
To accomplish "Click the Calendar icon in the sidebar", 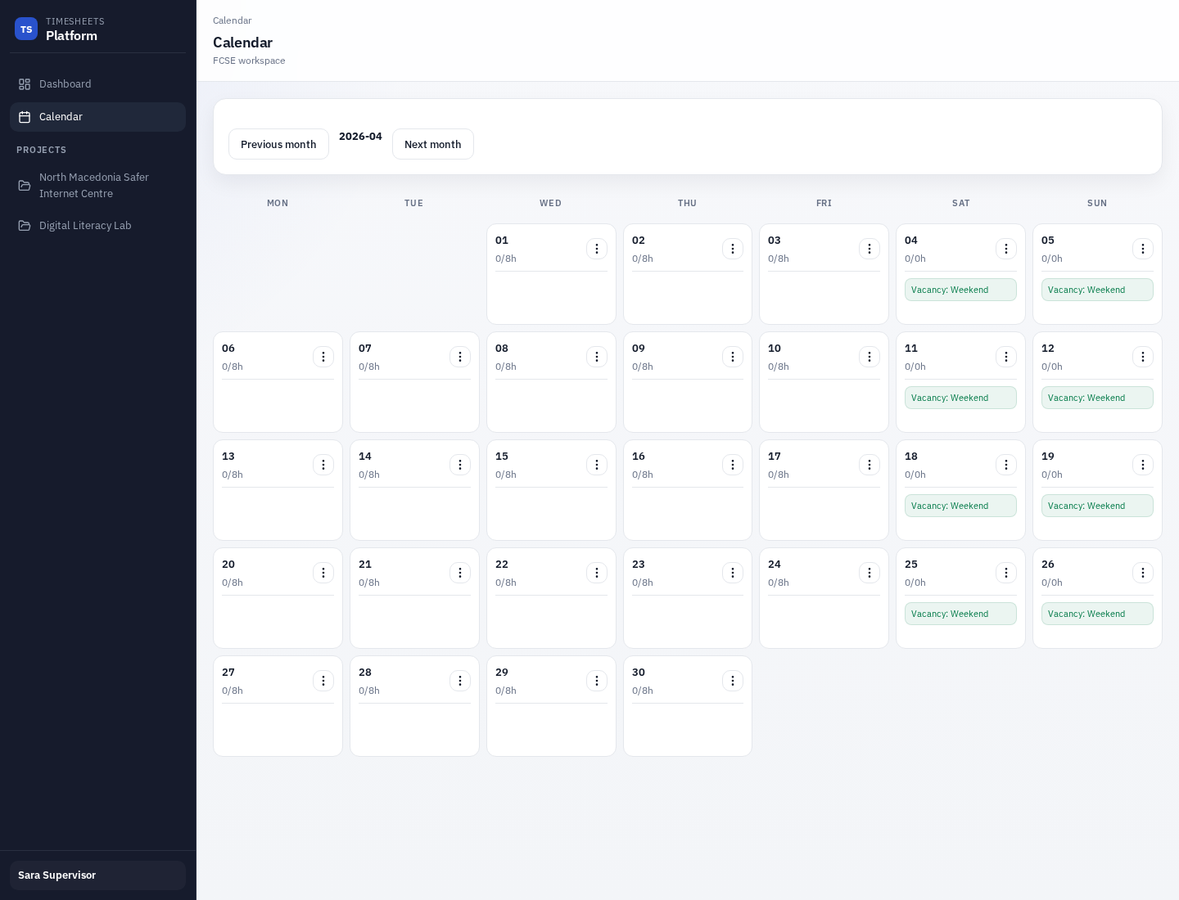I will click(25, 117).
